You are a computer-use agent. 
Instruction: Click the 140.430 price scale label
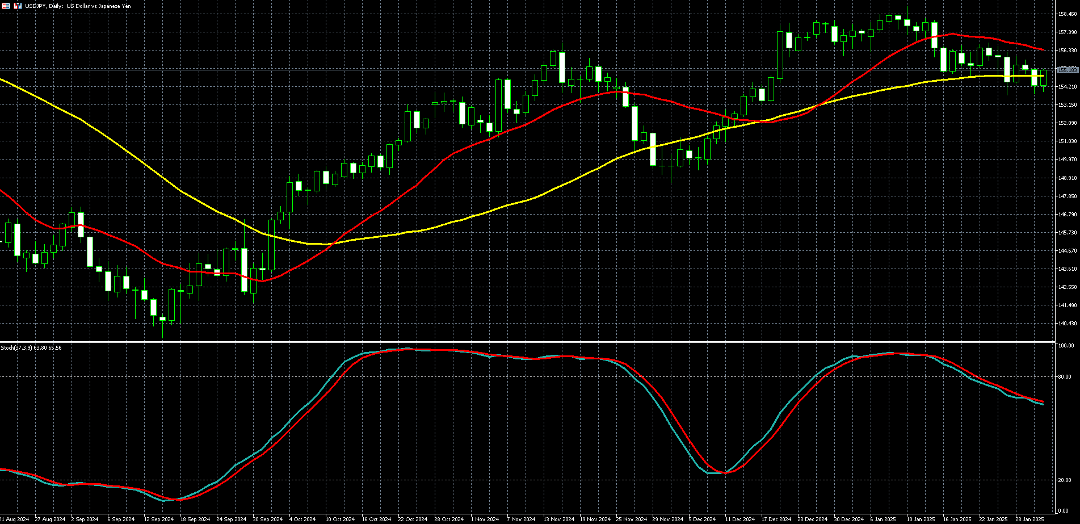[x=1068, y=324]
